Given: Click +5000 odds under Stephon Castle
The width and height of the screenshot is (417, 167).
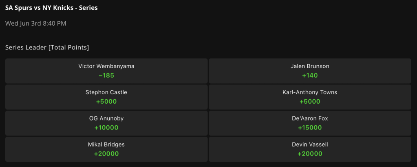Looking at the screenshot, I should [106, 102].
